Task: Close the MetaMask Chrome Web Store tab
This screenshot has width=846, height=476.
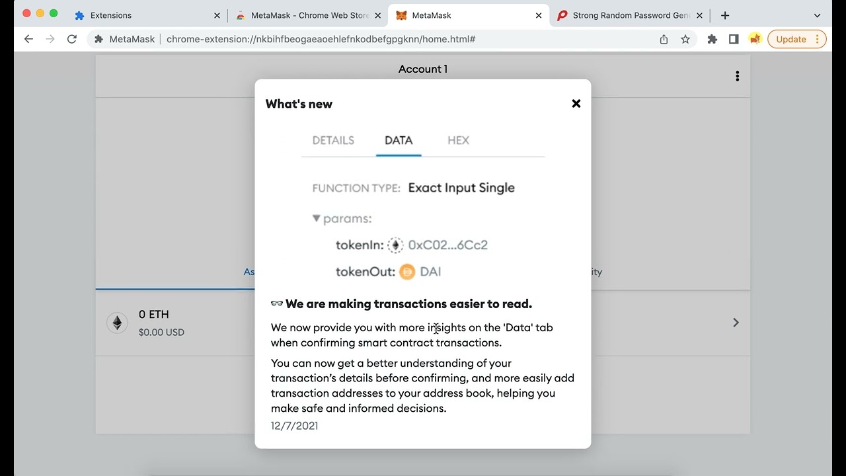Action: tap(377, 15)
